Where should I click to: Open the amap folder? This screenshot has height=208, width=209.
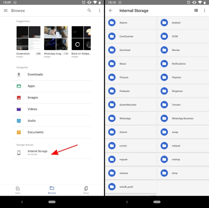[183, 132]
